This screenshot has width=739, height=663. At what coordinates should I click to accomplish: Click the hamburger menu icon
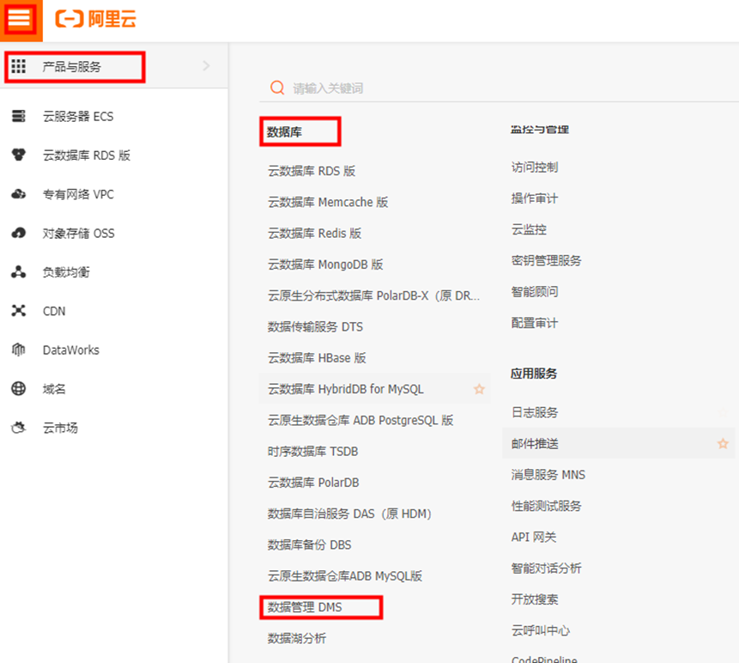point(20,20)
